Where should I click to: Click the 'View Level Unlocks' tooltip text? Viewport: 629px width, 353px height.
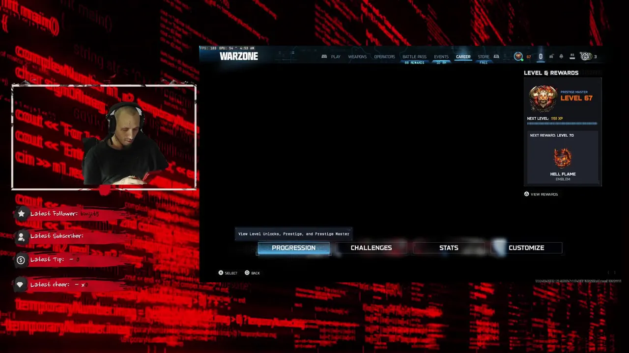tap(294, 234)
